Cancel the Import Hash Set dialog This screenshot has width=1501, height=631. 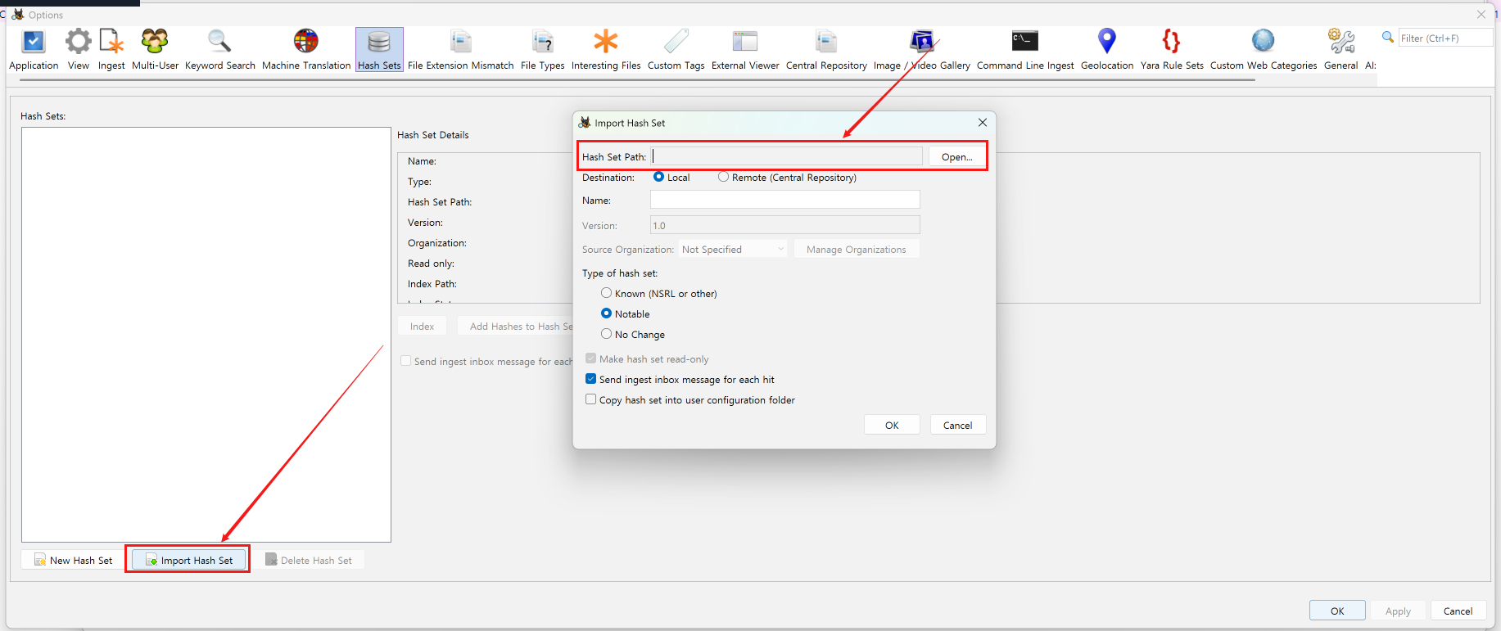(x=957, y=425)
